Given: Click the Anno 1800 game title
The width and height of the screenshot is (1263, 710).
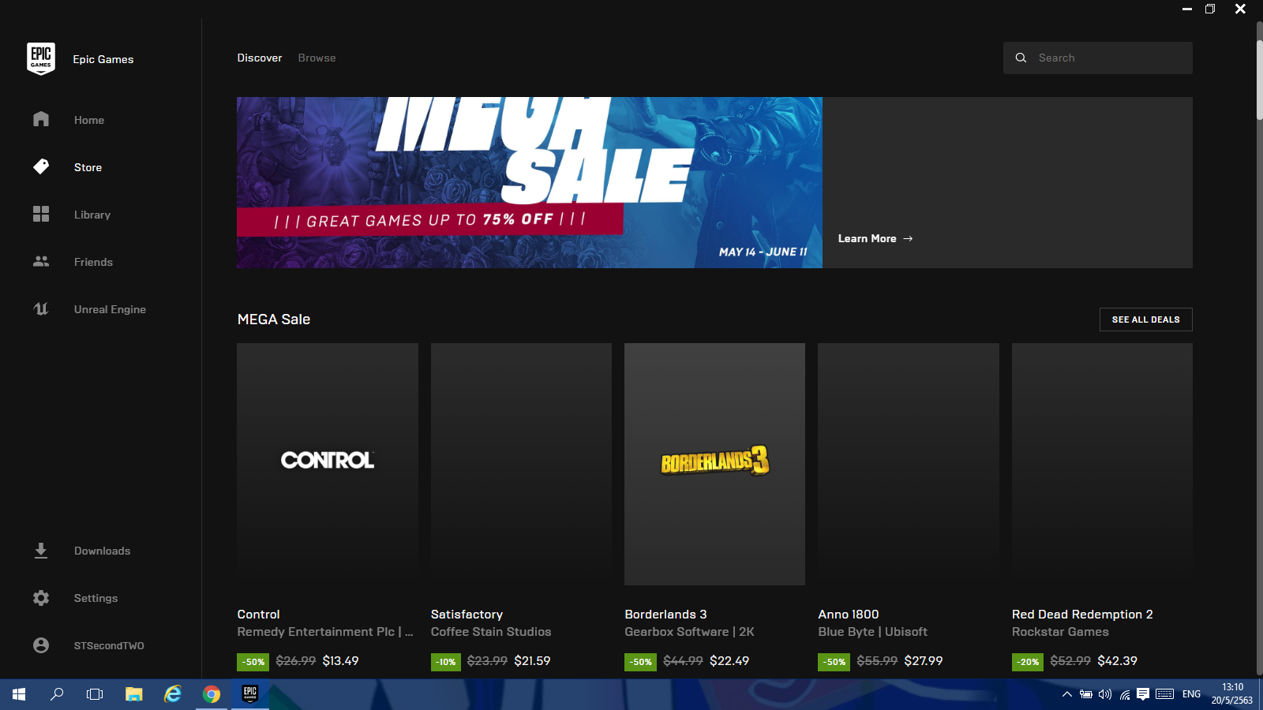Looking at the screenshot, I should 849,614.
